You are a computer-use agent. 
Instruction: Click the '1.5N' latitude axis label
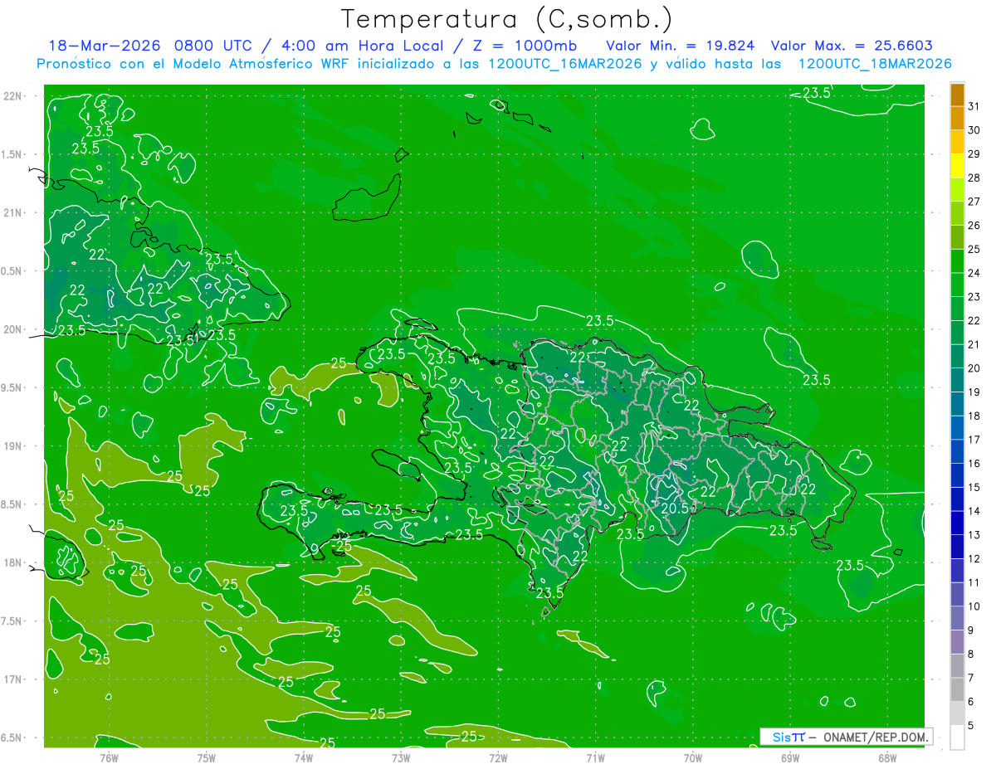[x=12, y=154]
